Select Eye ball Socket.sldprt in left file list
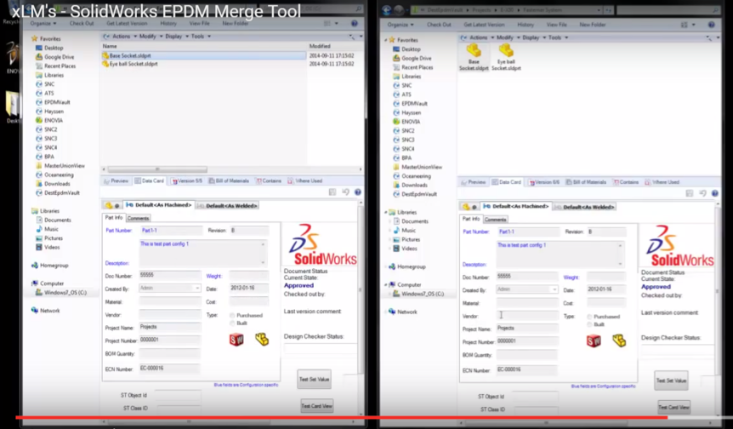This screenshot has width=733, height=429. pyautogui.click(x=133, y=64)
